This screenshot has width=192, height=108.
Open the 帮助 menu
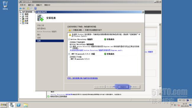(x=47, y=5)
